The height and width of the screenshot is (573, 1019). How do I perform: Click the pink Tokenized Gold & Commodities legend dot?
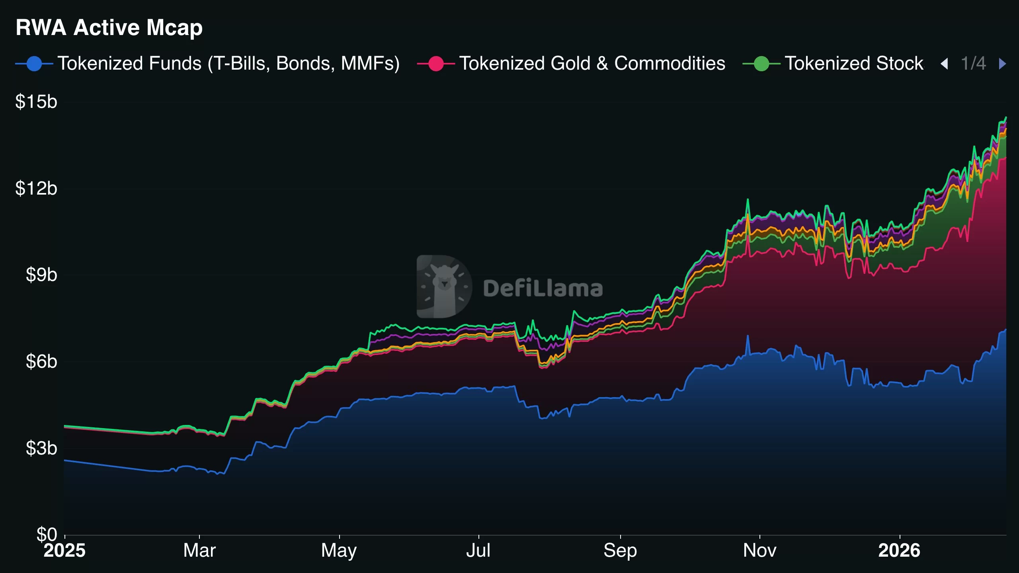point(437,63)
